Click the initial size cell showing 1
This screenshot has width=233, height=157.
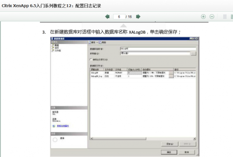(134, 76)
